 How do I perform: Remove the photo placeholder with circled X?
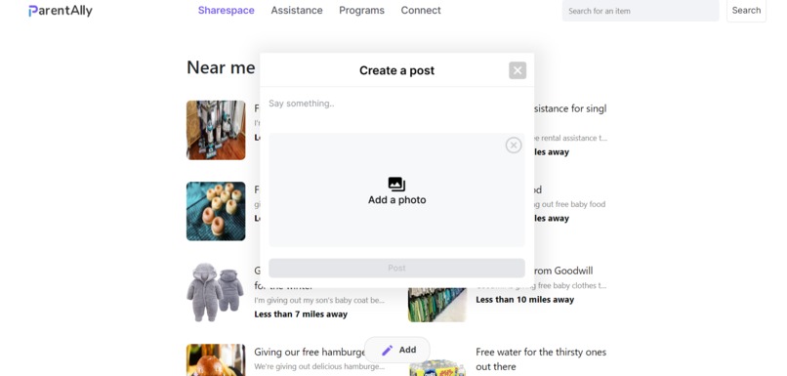[514, 146]
